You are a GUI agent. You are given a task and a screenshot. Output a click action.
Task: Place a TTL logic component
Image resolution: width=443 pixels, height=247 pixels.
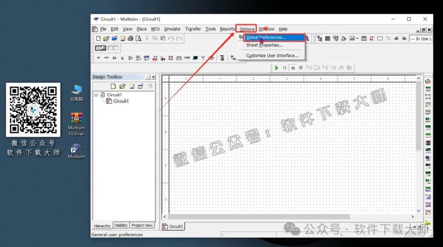138,58
